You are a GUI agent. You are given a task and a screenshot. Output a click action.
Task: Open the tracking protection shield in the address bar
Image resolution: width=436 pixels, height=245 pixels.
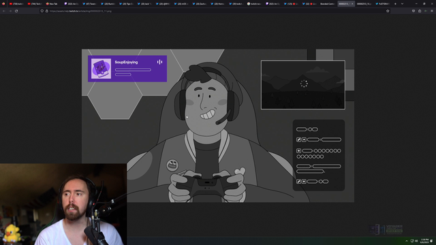42,11
